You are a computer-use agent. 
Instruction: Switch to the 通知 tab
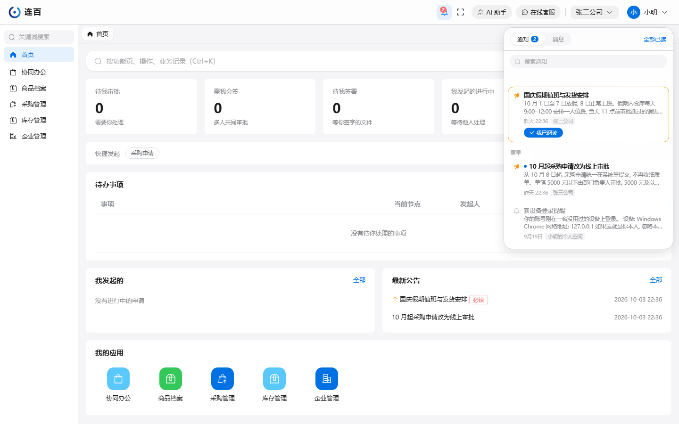click(x=527, y=39)
